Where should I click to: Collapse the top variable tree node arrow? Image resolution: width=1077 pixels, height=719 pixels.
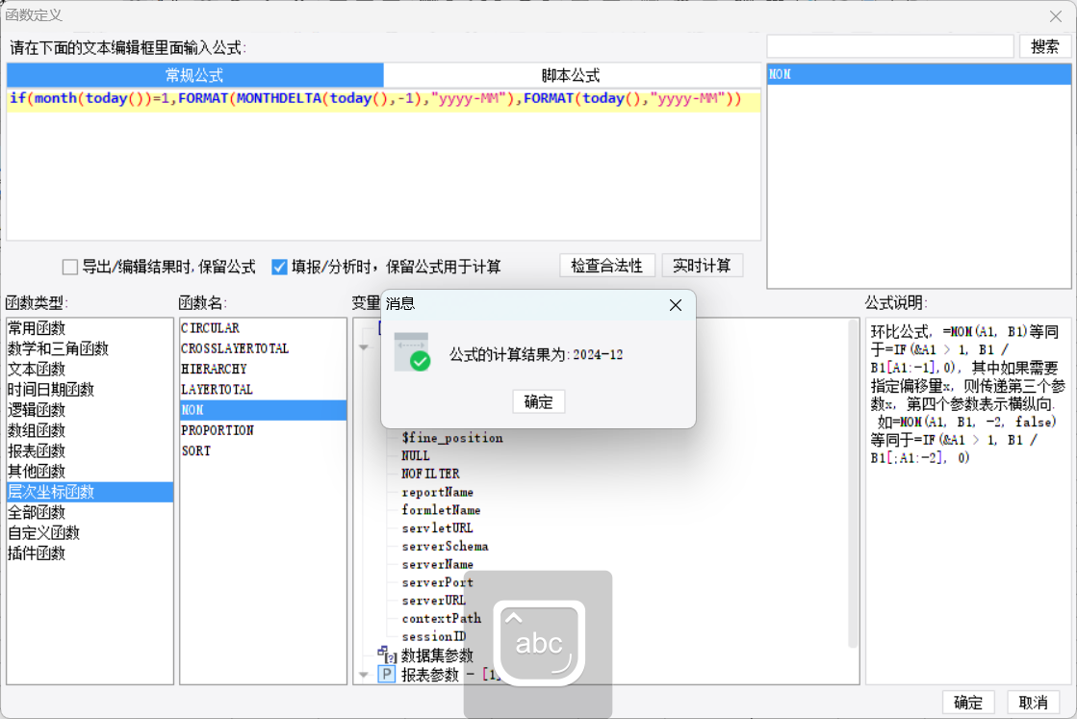(x=364, y=347)
